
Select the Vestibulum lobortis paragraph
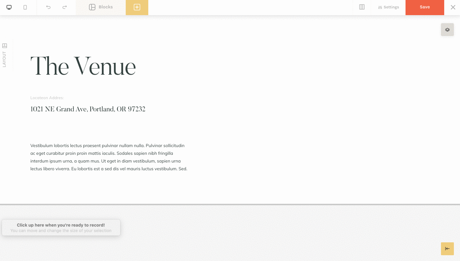click(x=109, y=157)
